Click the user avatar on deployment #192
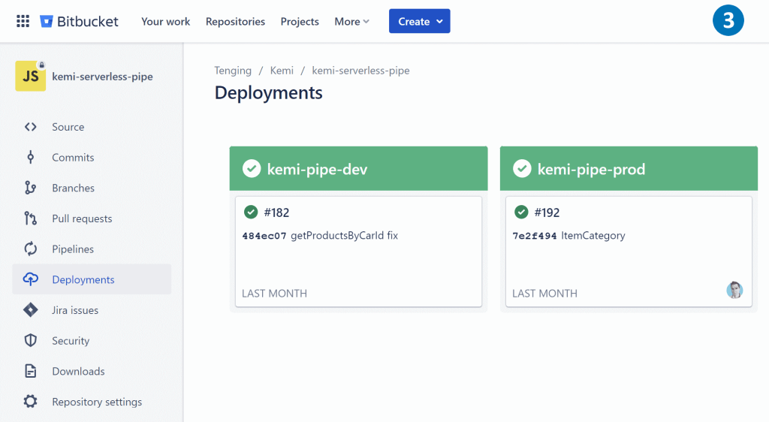 click(734, 291)
